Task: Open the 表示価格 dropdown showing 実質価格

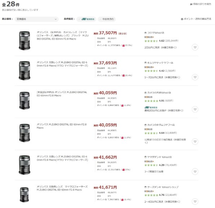Action: point(36,19)
